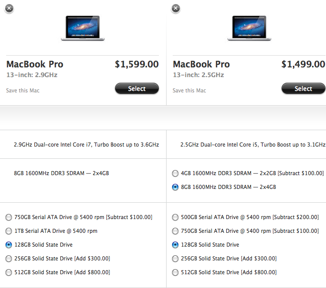Save the 2.5GHz Mac for later
The width and height of the screenshot is (326, 288).
coord(189,90)
